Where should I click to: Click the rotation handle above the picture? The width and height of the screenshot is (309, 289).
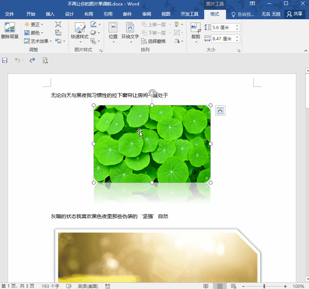[152, 93]
